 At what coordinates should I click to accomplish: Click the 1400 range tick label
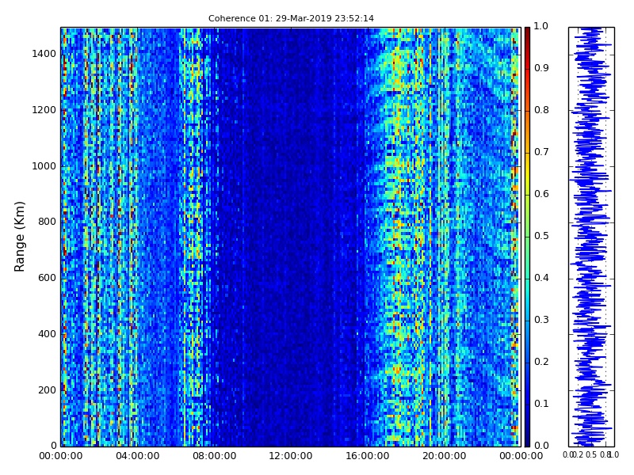[x=44, y=54]
